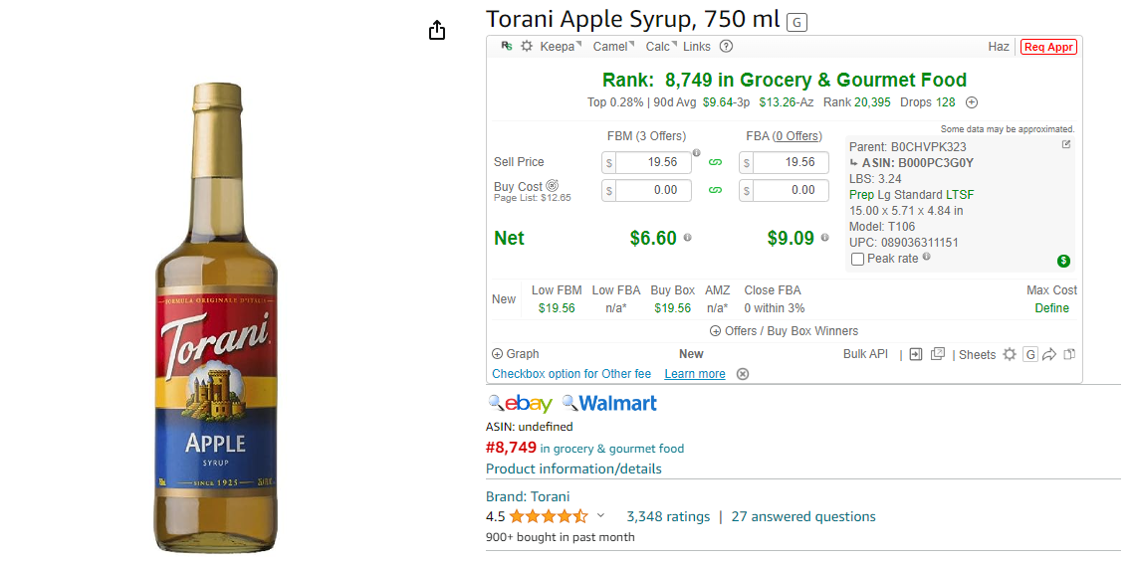Open Product information/details link
The height and width of the screenshot is (562, 1135).
[x=573, y=468]
